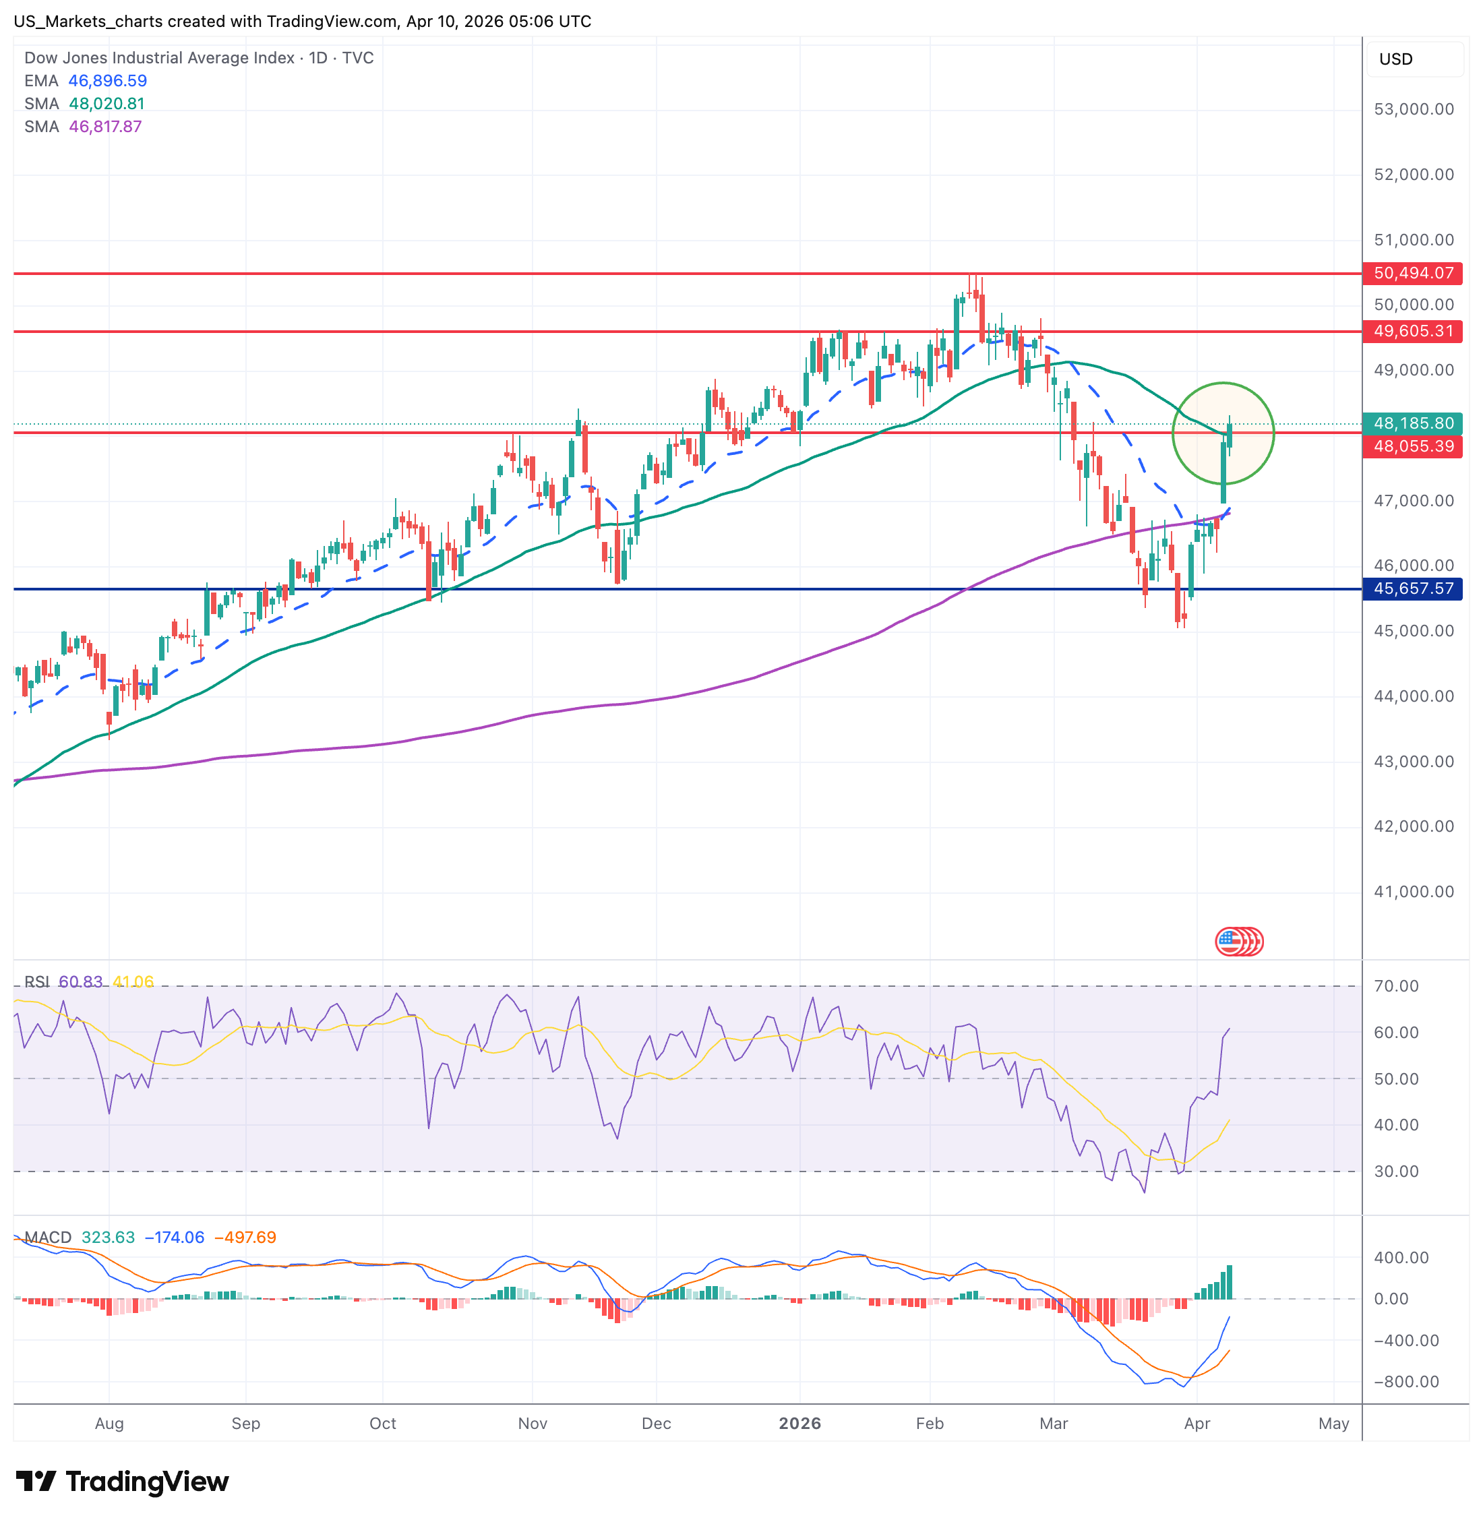Click the red 50,494.07 price label
The width and height of the screenshot is (1483, 1522).
1412,274
